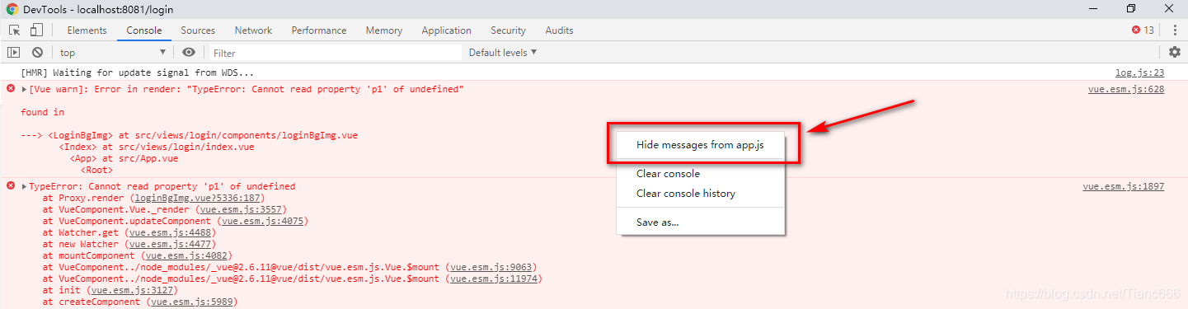This screenshot has height=309, width=1188.
Task: Choose Clear console history menu item
Action: (x=700, y=194)
